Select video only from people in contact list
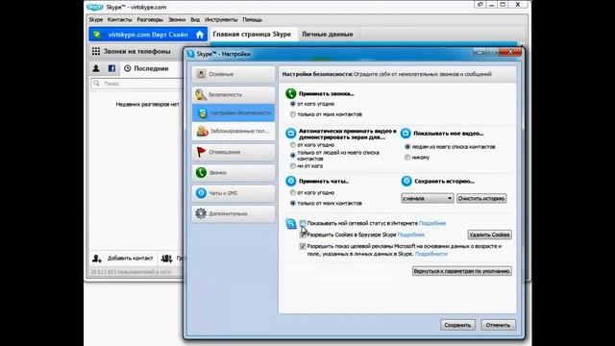615x346 pixels. click(292, 156)
